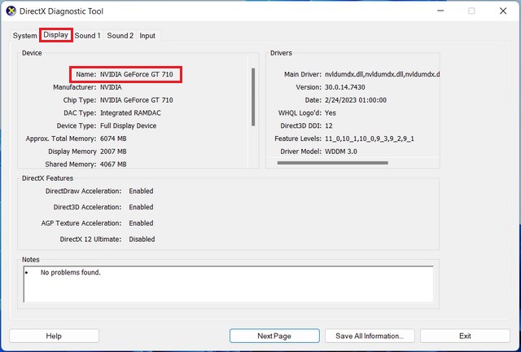
Task: Click Display Memory value 2007 MB
Action: click(x=113, y=152)
